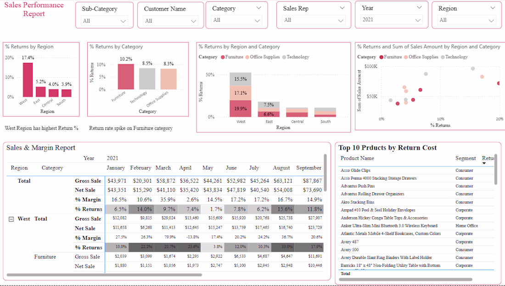Click Office Supplies legend dot in scatter chart
This screenshot has height=286, width=505.
[x=406, y=57]
